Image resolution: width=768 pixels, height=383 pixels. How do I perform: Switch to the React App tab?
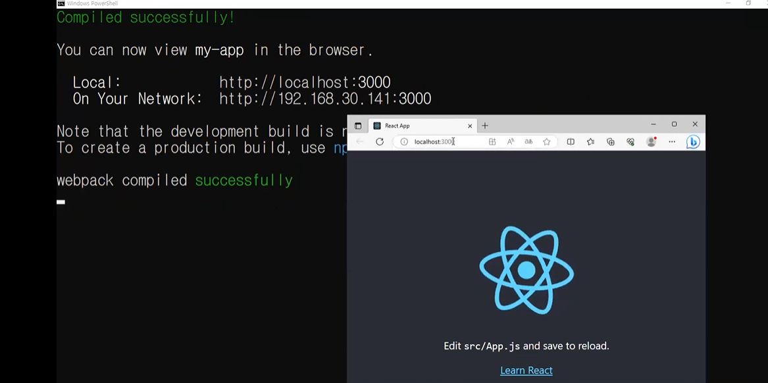tap(422, 126)
